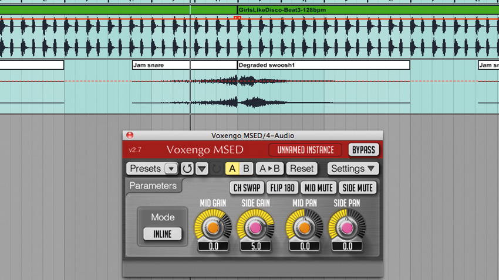
Task: Open the Settings dropdown
Action: pyautogui.click(x=353, y=169)
